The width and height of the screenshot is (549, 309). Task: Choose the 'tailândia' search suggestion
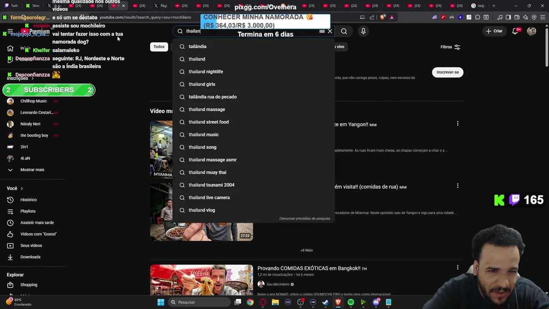(x=253, y=46)
